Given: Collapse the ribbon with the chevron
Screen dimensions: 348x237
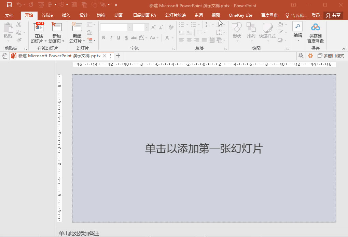Looking at the screenshot, I should pyautogui.click(x=344, y=48).
